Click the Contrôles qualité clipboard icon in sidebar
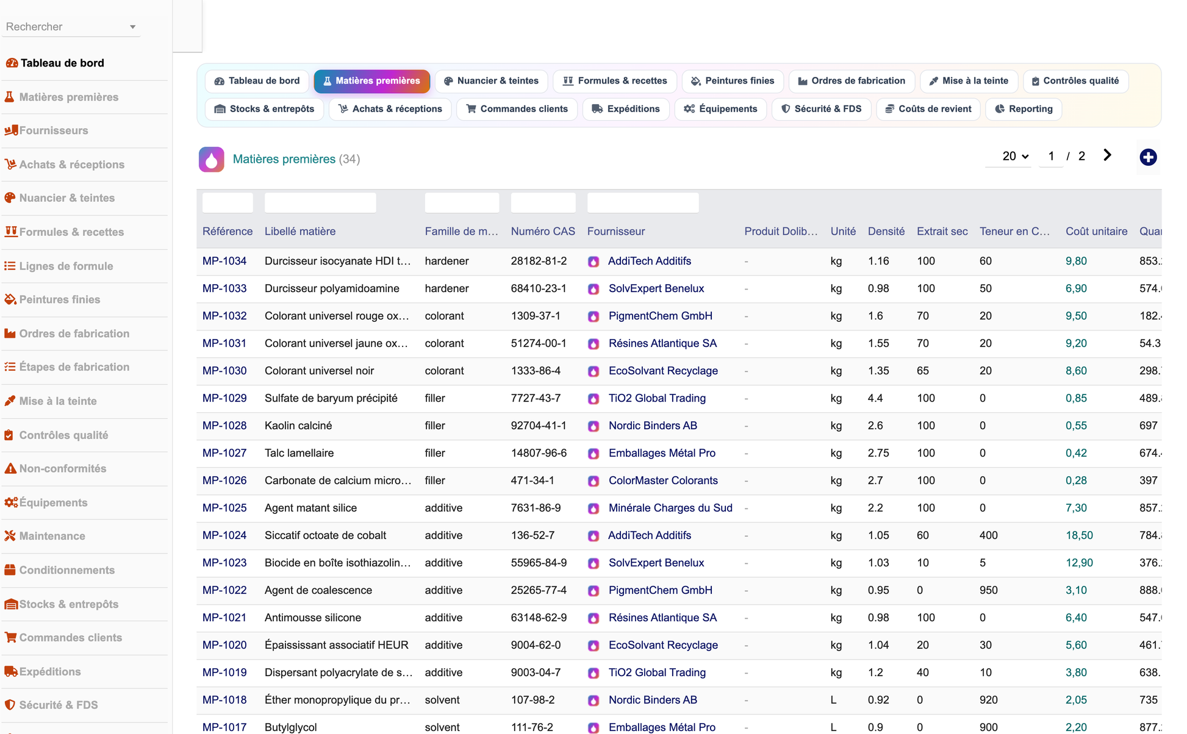 10,435
